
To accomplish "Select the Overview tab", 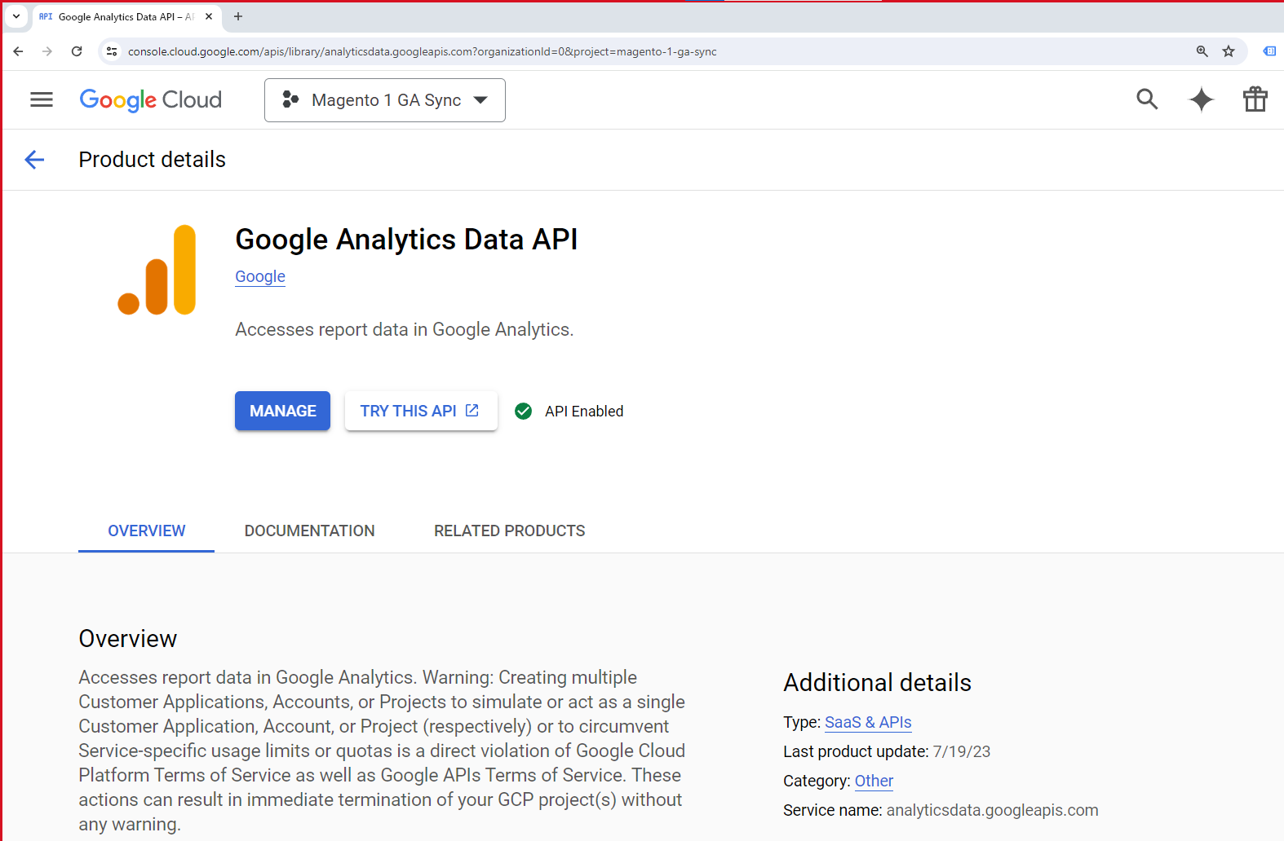I will pyautogui.click(x=147, y=531).
